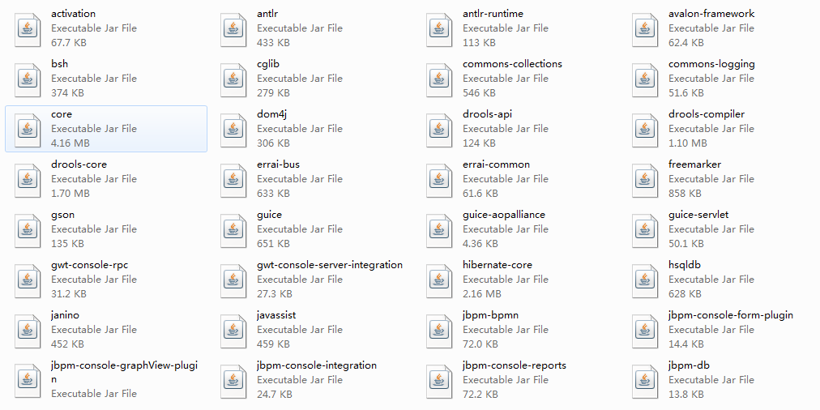Select the guice-aopalliance jar icon
The width and height of the screenshot is (820, 410).
click(439, 230)
